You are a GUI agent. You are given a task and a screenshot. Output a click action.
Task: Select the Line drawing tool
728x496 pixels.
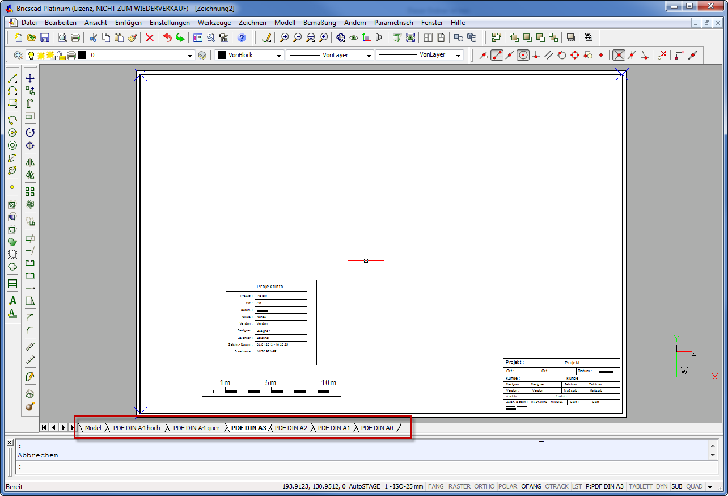click(x=12, y=78)
